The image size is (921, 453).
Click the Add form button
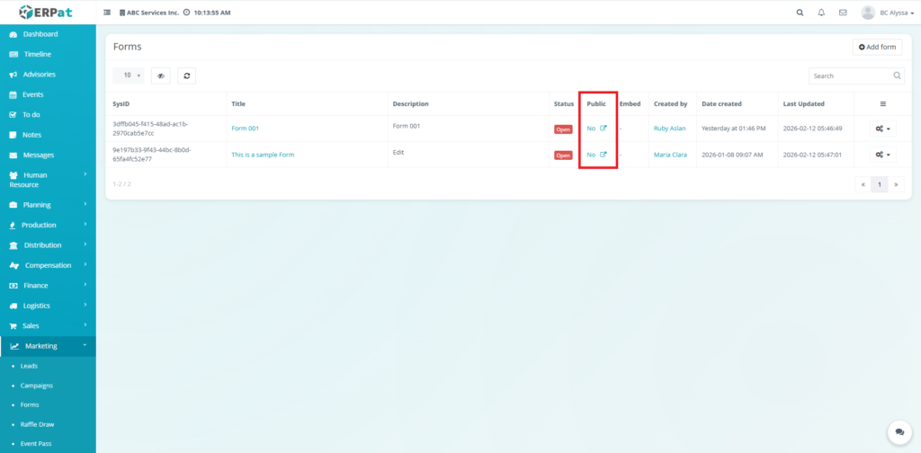877,47
